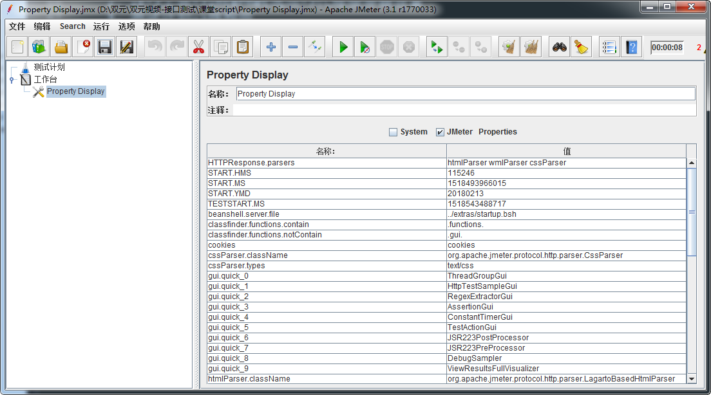Select ThreadGroupGui value cell
711x395 pixels.
[x=566, y=276]
